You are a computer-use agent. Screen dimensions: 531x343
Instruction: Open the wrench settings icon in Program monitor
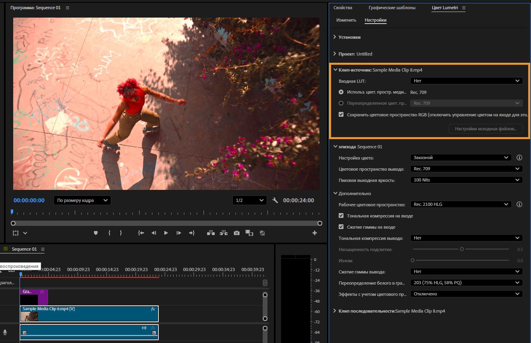[x=275, y=200]
